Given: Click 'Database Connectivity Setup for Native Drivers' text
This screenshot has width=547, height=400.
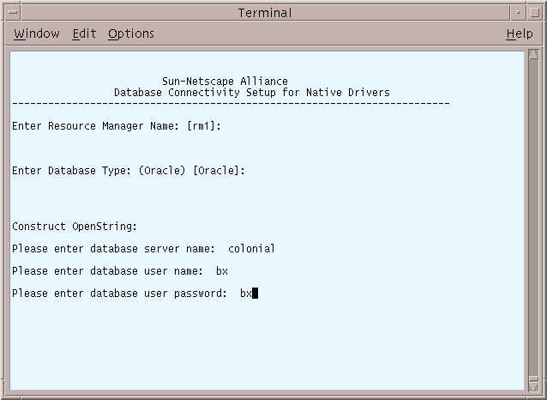Looking at the screenshot, I should 252,93.
